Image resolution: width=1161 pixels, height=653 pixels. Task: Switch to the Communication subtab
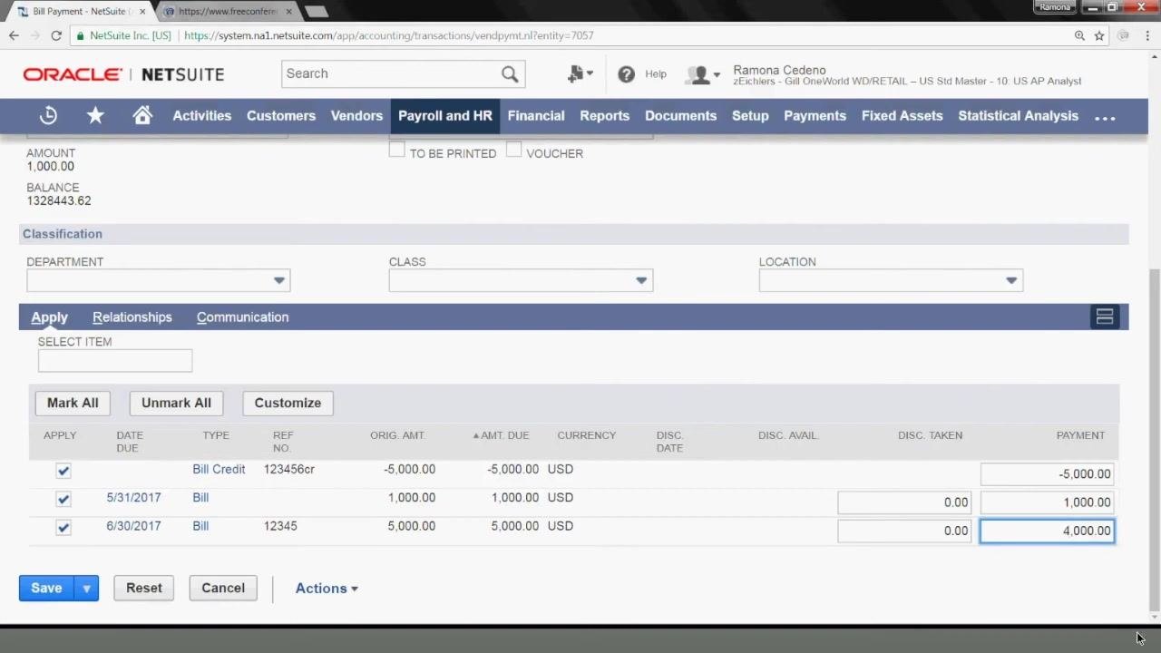tap(242, 317)
